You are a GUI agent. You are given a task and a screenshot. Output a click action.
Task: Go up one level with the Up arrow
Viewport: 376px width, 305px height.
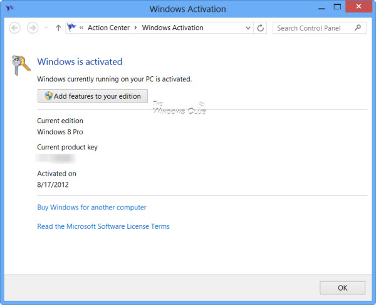(58, 28)
